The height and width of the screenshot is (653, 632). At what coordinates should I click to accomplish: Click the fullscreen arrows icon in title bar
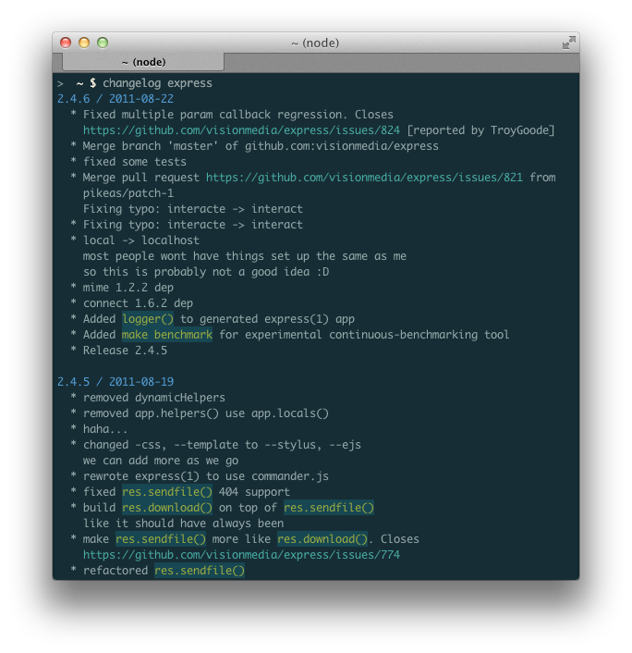[x=568, y=43]
